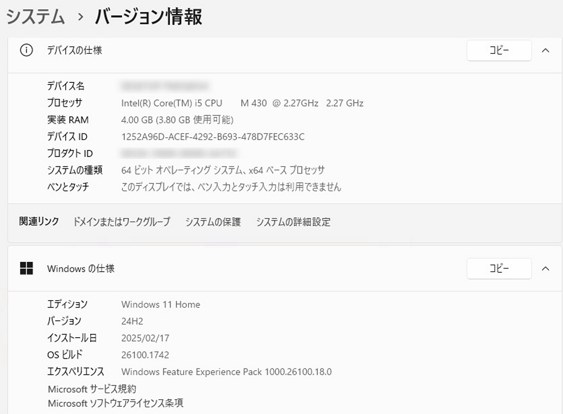Collapse the Windows の仕様 section chevron
The height and width of the screenshot is (414, 563).
point(545,268)
